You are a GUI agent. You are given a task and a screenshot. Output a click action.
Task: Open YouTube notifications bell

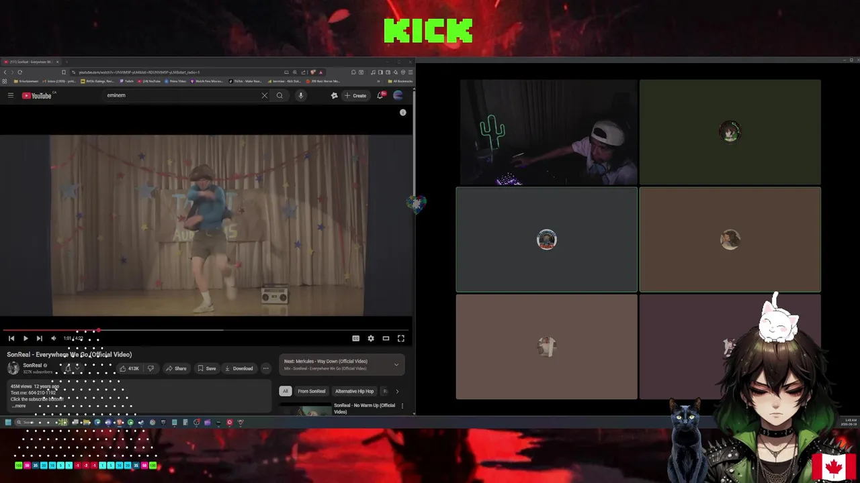(x=380, y=95)
